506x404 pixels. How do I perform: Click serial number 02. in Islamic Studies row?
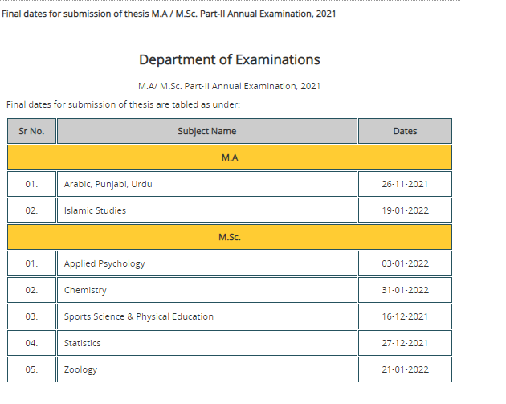point(31,210)
